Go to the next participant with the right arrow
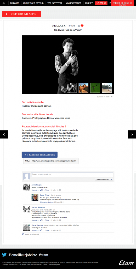Viewport: 136px width, 269px height. [x=132, y=134]
